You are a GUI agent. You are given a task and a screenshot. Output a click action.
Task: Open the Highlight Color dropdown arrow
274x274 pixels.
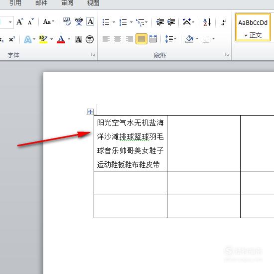point(51,39)
